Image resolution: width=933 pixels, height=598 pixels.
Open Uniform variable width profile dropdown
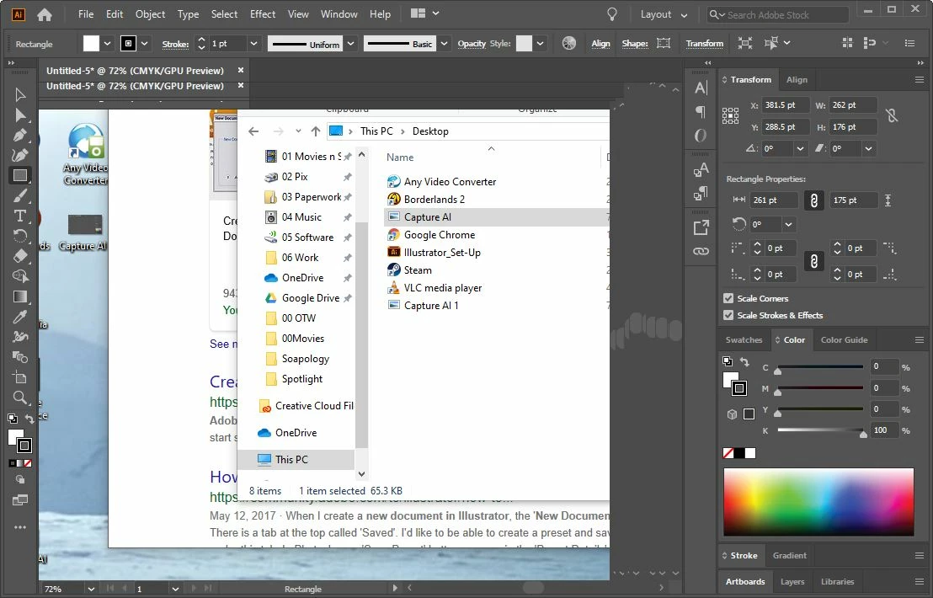pyautogui.click(x=351, y=44)
